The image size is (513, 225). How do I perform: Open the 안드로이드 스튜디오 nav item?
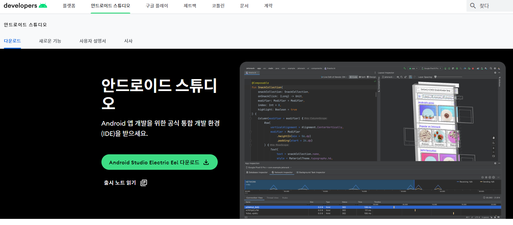[110, 6]
